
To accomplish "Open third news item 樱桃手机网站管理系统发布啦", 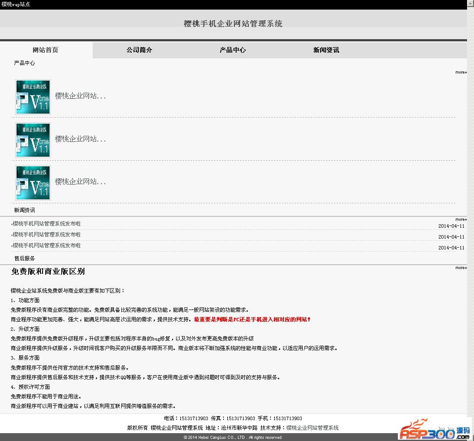I will point(47,246).
